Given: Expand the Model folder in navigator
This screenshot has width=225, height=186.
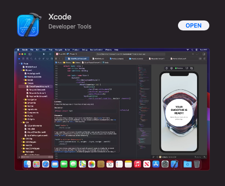Looking at the screenshot, I should click(x=23, y=80).
